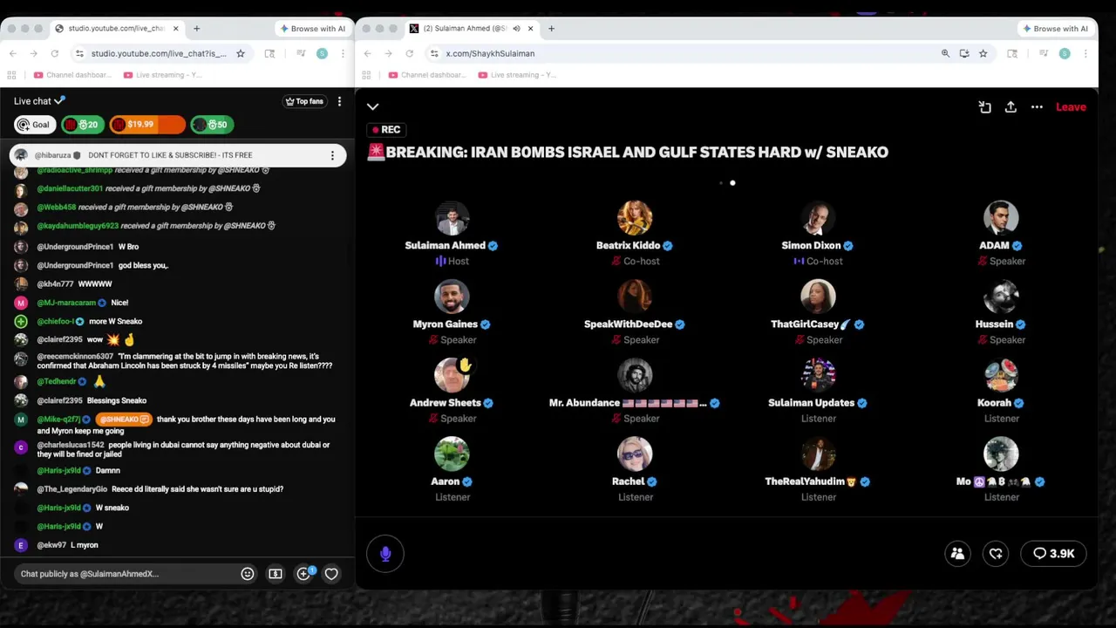Image resolution: width=1116 pixels, height=628 pixels.
Task: Open the Space more options ellipsis
Action: pos(1037,107)
